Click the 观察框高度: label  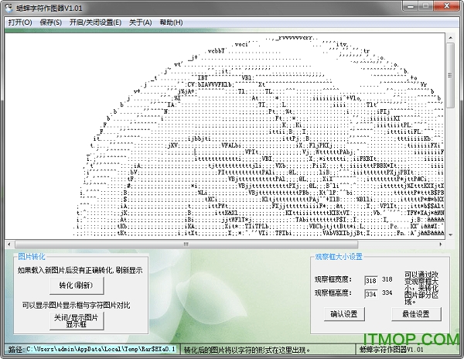coord(333,292)
